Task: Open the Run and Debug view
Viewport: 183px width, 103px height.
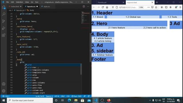Action: (x=4, y=28)
